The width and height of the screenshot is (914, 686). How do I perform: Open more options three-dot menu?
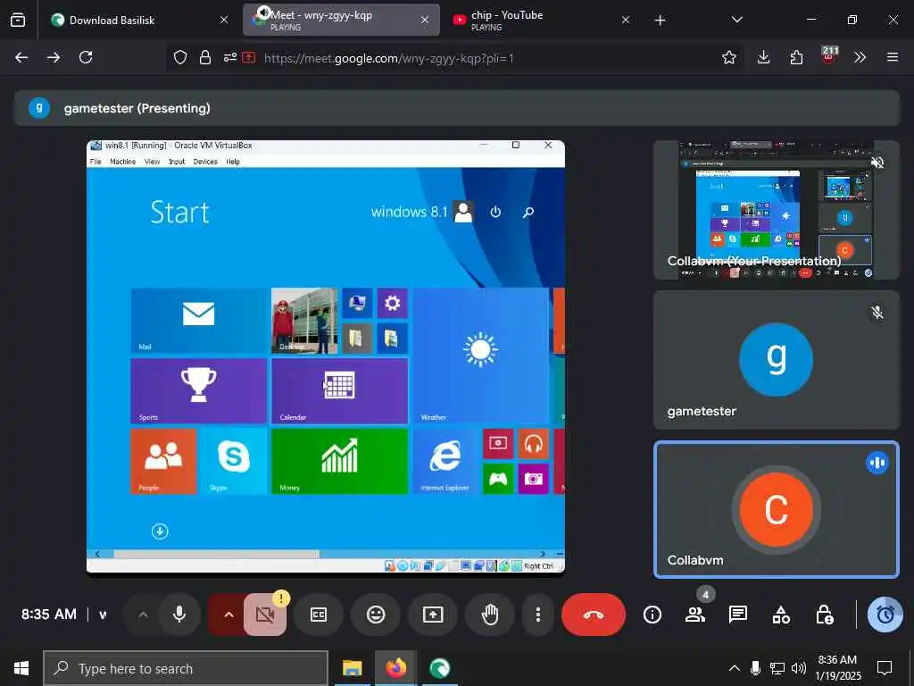click(538, 615)
